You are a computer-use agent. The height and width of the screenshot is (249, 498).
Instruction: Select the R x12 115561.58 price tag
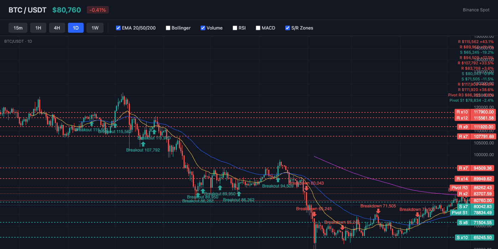(x=476, y=118)
